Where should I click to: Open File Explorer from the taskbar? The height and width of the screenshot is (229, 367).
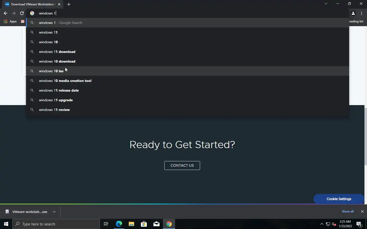pos(131,224)
